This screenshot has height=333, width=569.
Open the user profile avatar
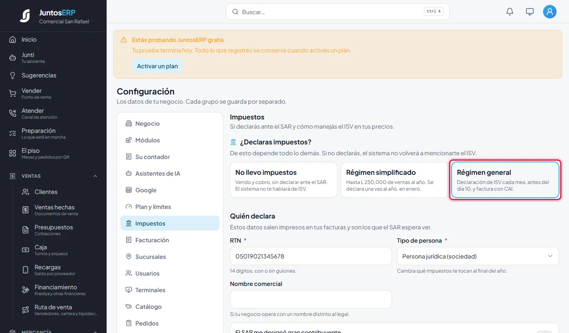[x=550, y=12]
